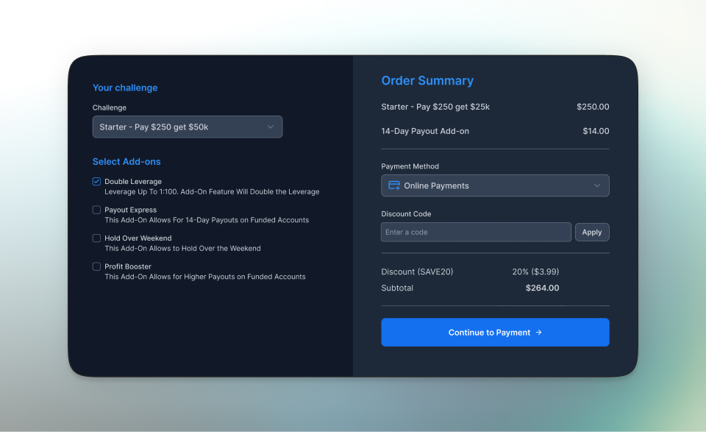Select the Payout Express label
Viewport: 706px width, 432px height.
pyautogui.click(x=130, y=210)
